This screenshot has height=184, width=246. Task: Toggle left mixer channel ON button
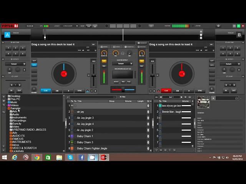click(x=104, y=61)
